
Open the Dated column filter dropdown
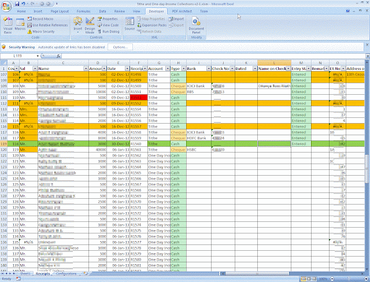coord(255,69)
